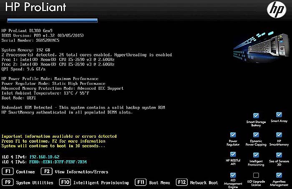Click the Advanced Memory Protection Mode line
The image size is (292, 189).
[63, 88]
